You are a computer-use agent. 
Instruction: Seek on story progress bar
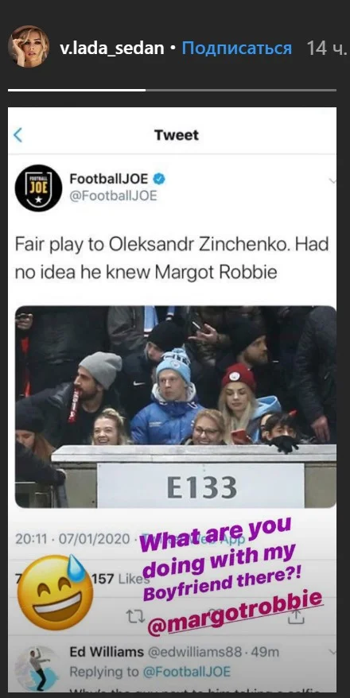click(x=172, y=90)
